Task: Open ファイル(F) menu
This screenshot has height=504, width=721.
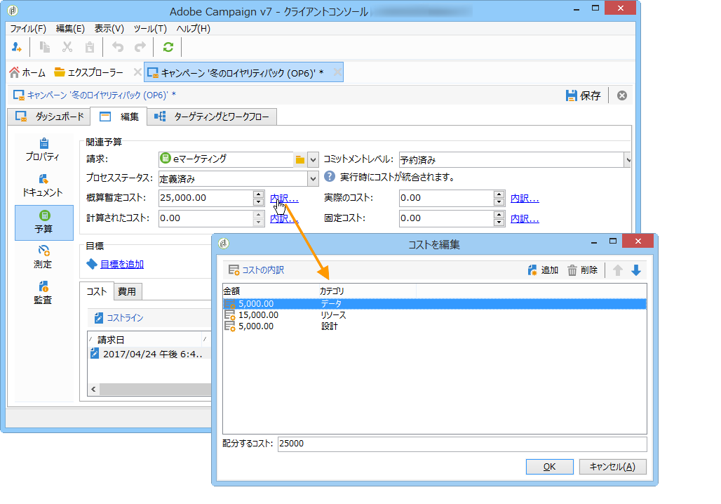Action: click(28, 29)
